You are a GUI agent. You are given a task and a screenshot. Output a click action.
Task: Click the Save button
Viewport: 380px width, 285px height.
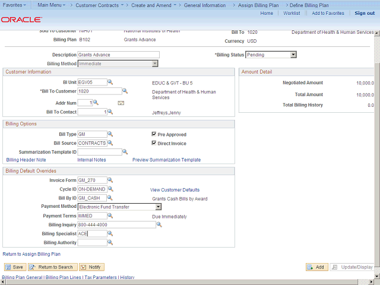[14, 267]
